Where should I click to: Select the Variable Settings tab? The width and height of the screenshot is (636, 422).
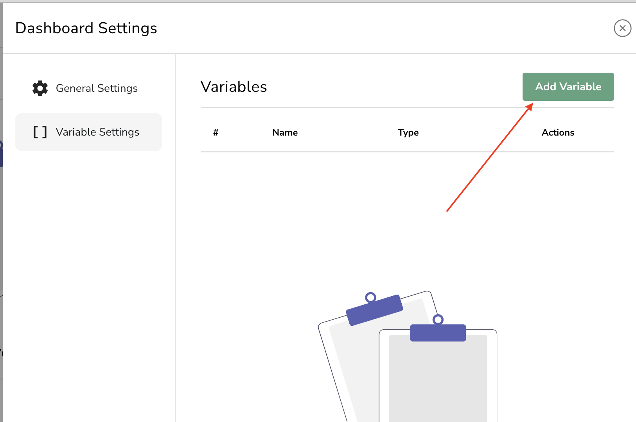pos(89,132)
